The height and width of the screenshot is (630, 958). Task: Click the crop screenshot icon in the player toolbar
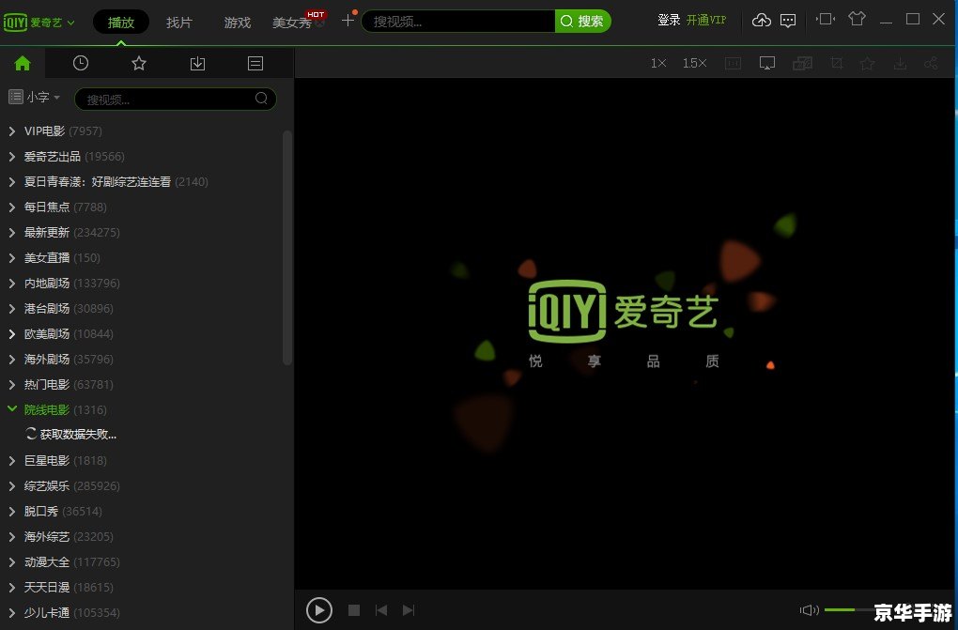(837, 63)
